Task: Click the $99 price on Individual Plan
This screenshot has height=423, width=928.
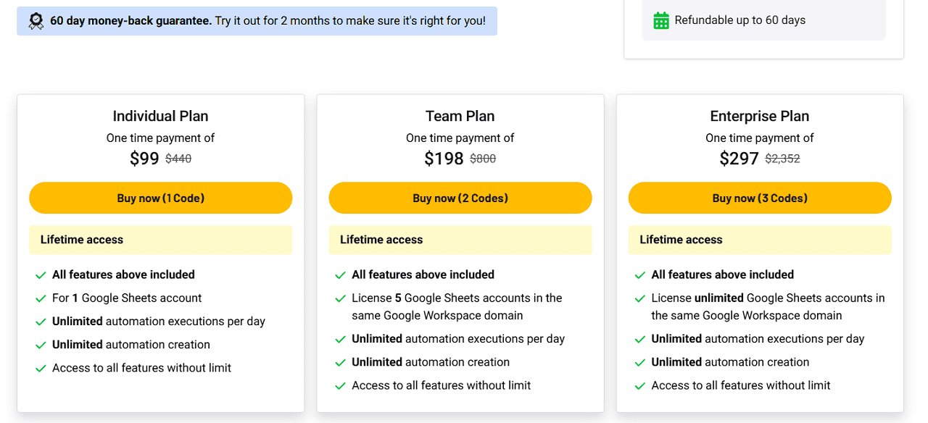Action: [x=144, y=158]
